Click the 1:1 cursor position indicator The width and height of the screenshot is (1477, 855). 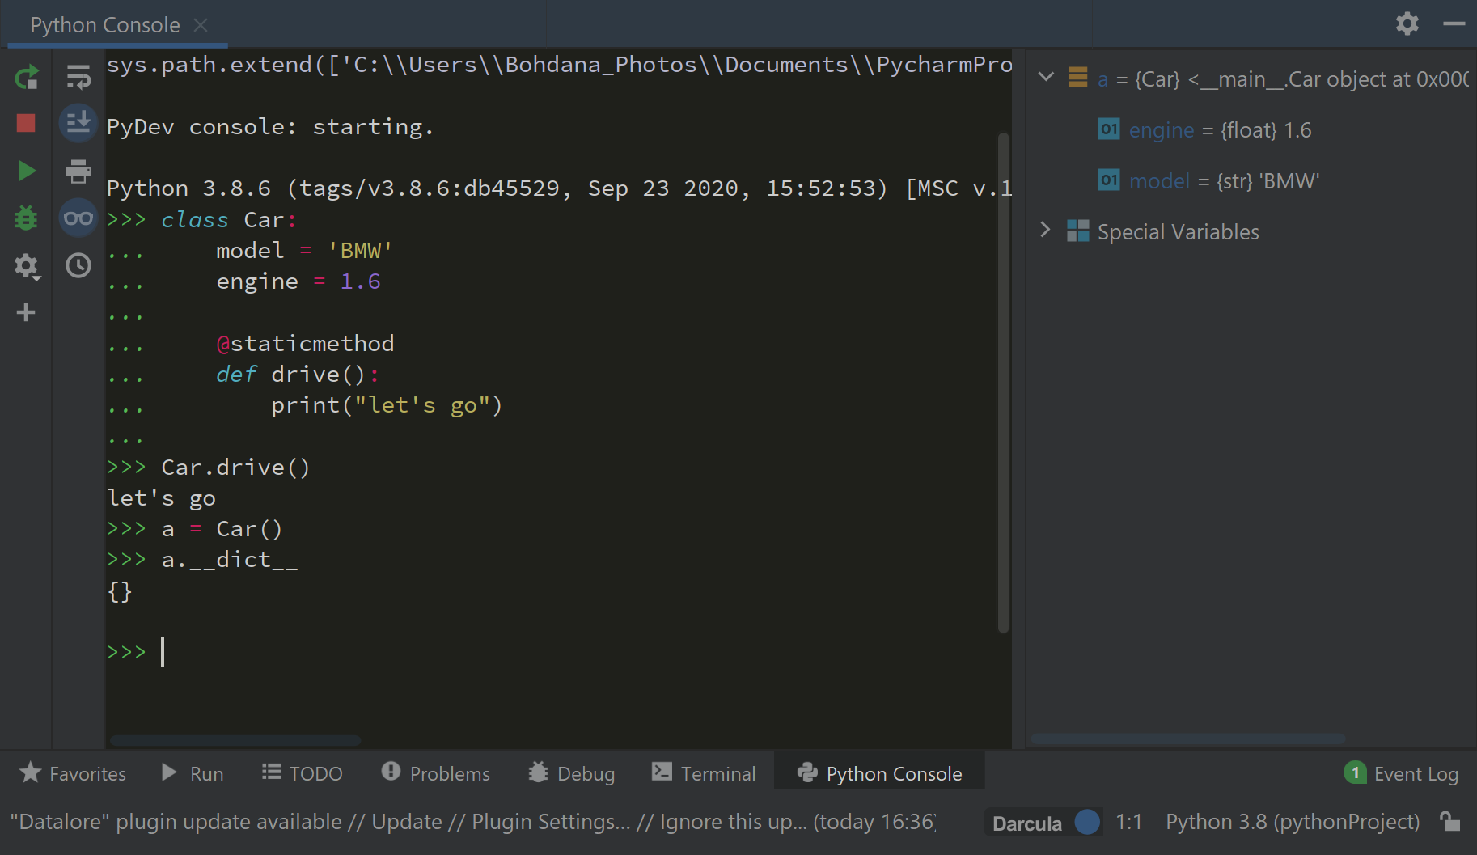coord(1128,822)
